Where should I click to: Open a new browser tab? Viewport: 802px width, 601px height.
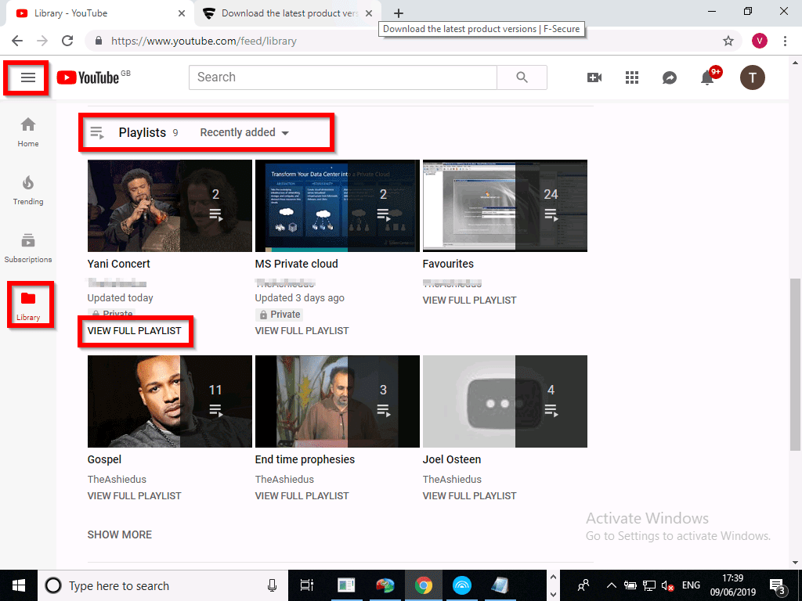click(x=399, y=13)
